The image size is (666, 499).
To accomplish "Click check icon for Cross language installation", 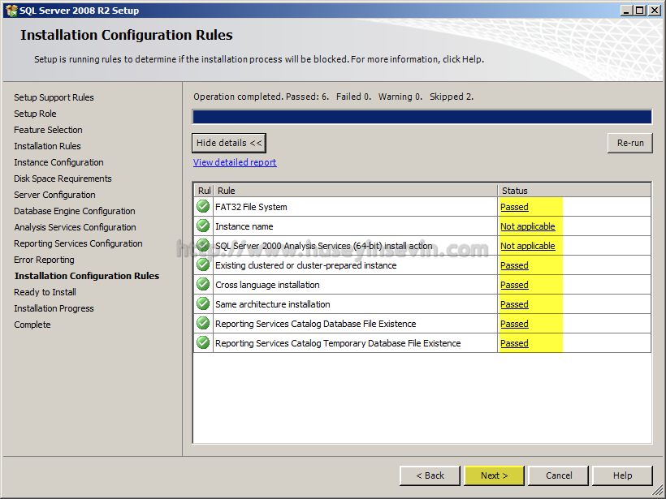I will [x=203, y=285].
